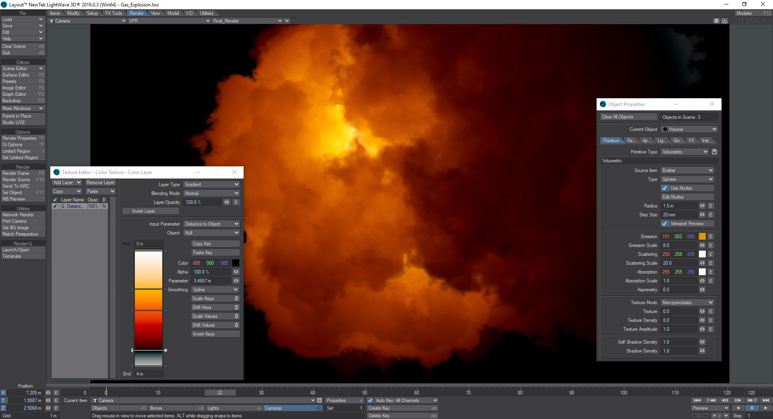Go to previous keyframe

(711, 400)
